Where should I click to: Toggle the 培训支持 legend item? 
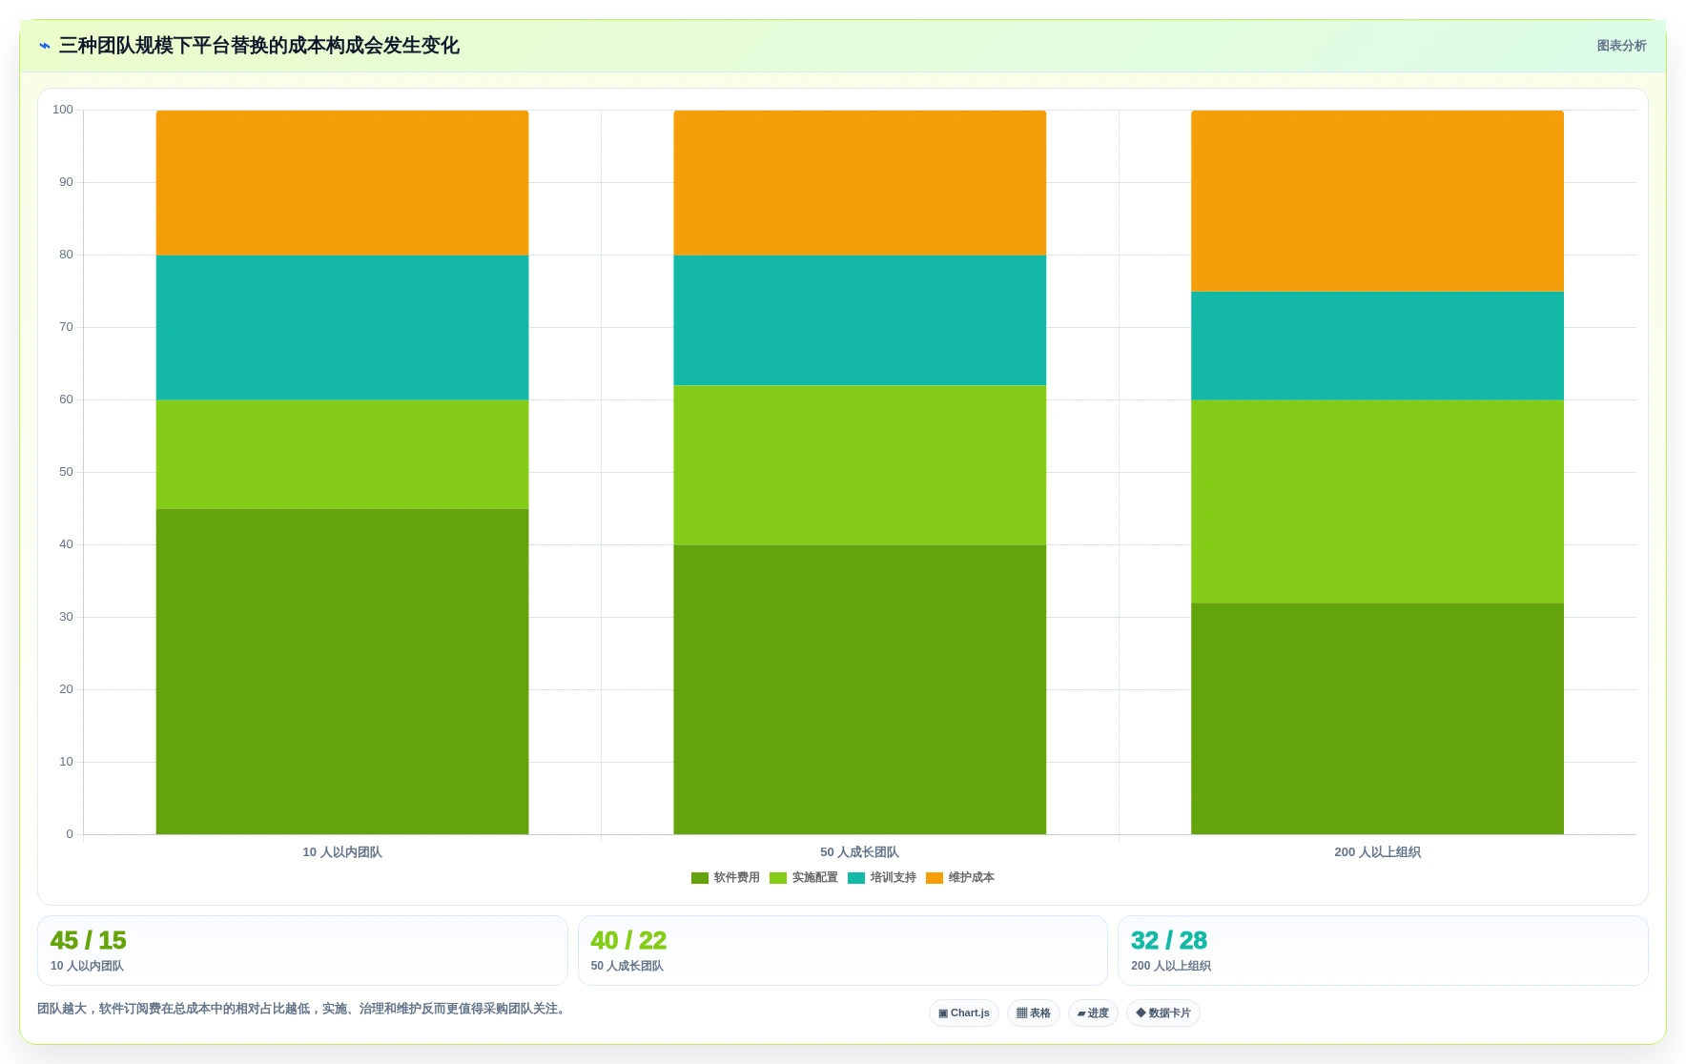pyautogui.click(x=882, y=878)
